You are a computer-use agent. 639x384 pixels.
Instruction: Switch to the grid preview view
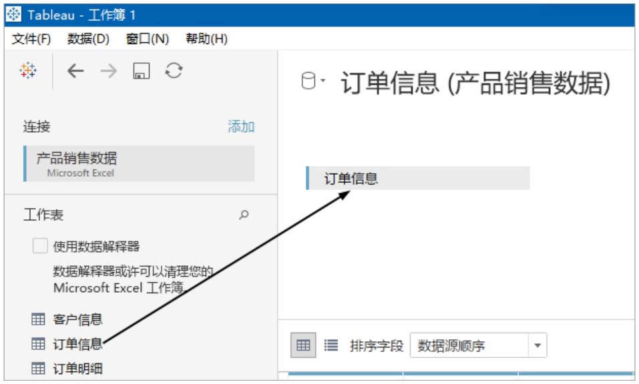click(x=303, y=345)
